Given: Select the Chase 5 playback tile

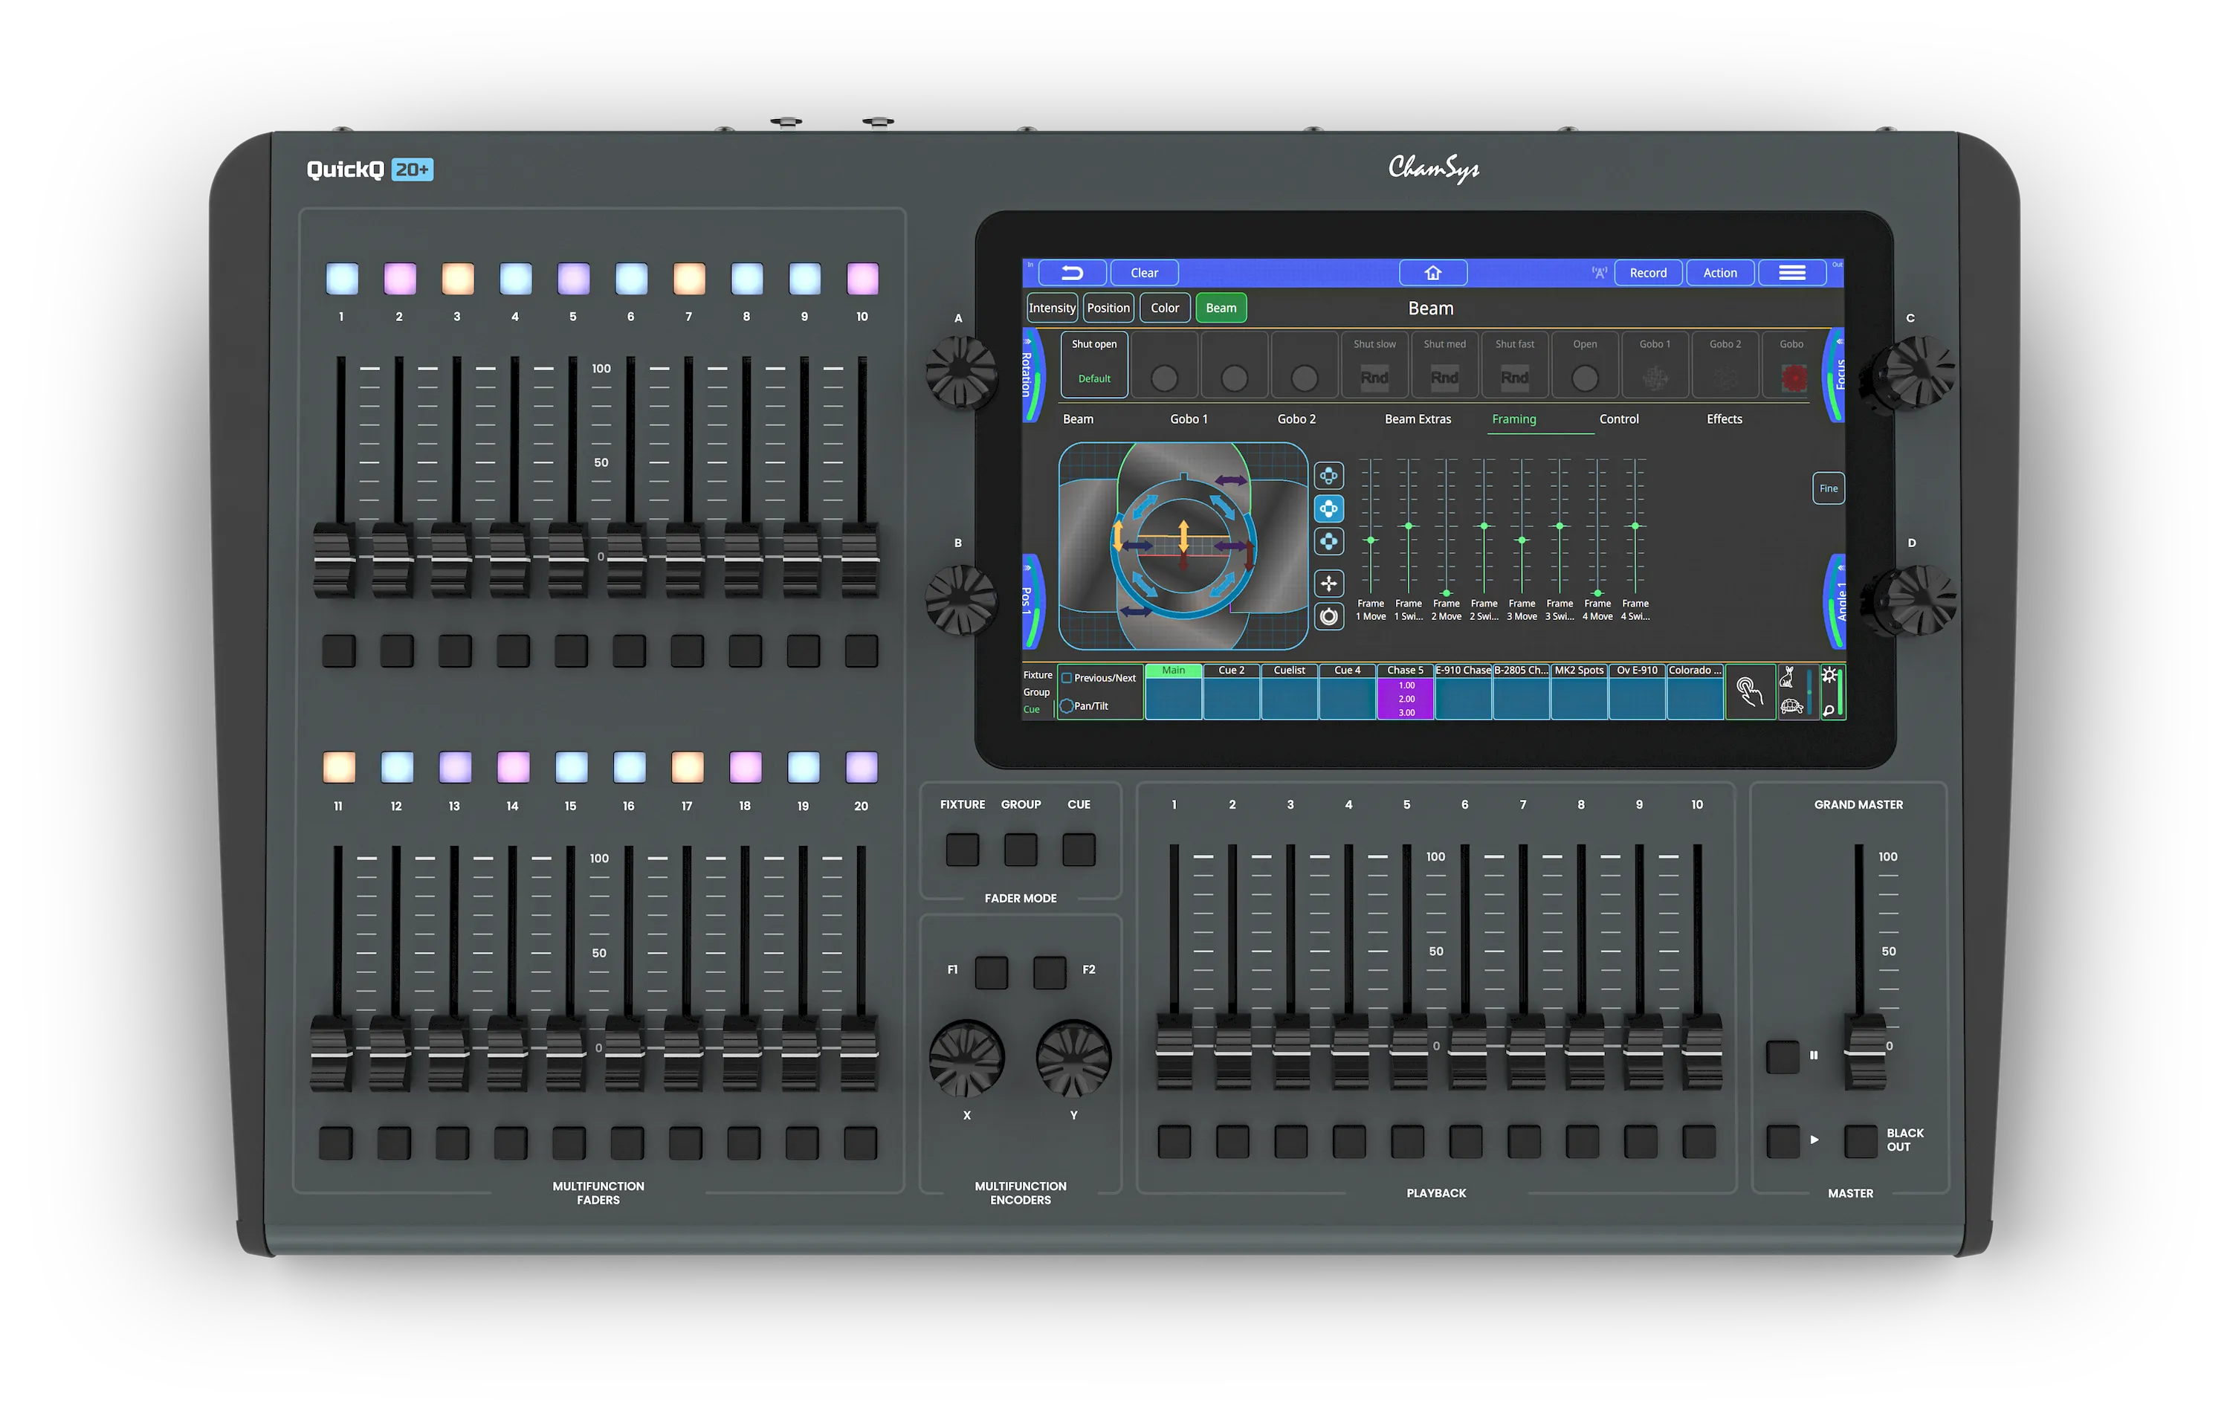Looking at the screenshot, I should [1405, 692].
